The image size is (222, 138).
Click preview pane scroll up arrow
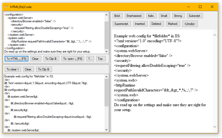pyautogui.click(x=215, y=35)
